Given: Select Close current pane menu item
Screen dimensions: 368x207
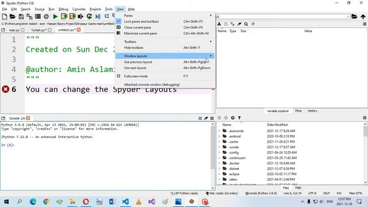Looking at the screenshot, I should (165, 28).
